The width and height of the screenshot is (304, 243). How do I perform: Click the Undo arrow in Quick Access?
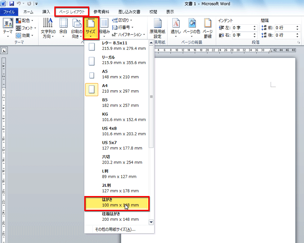(19, 3)
